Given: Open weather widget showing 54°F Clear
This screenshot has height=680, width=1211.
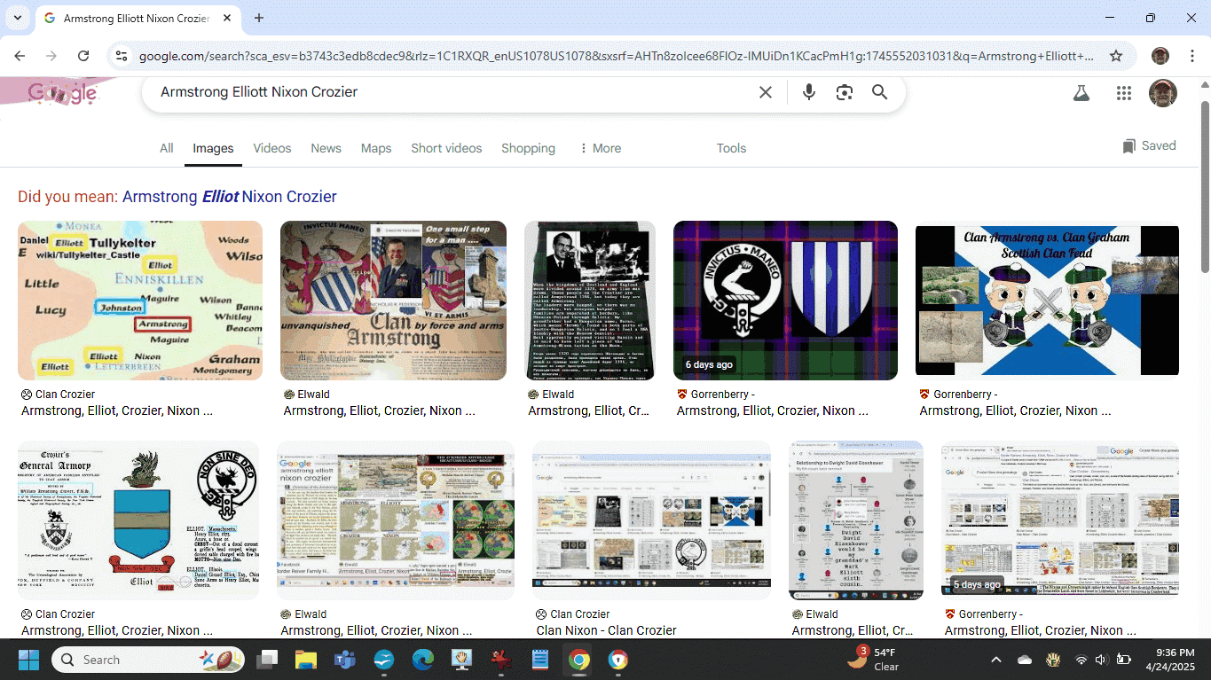Looking at the screenshot, I should click(x=874, y=660).
